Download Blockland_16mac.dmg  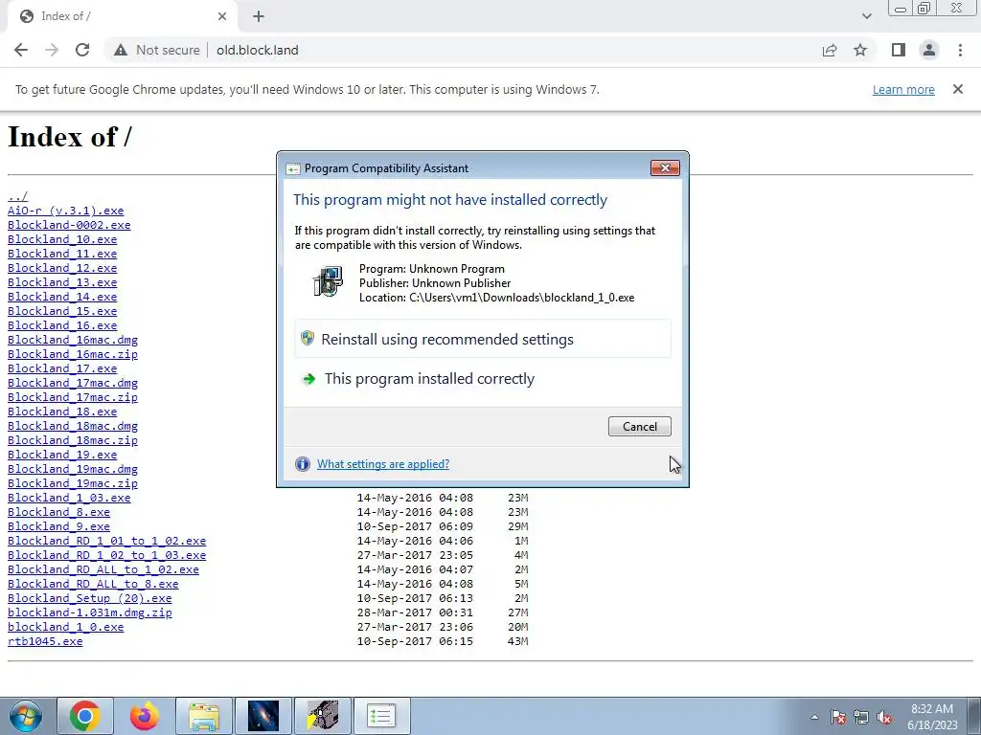coord(73,340)
